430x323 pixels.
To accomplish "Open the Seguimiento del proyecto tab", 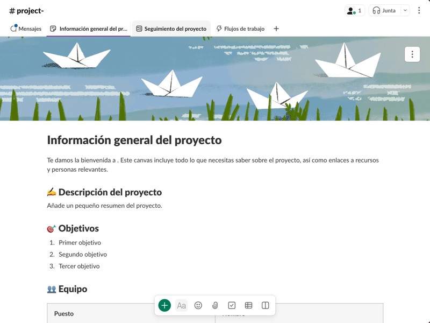I will point(171,29).
